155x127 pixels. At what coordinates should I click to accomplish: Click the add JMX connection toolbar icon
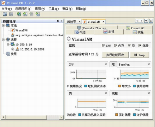point(19,14)
